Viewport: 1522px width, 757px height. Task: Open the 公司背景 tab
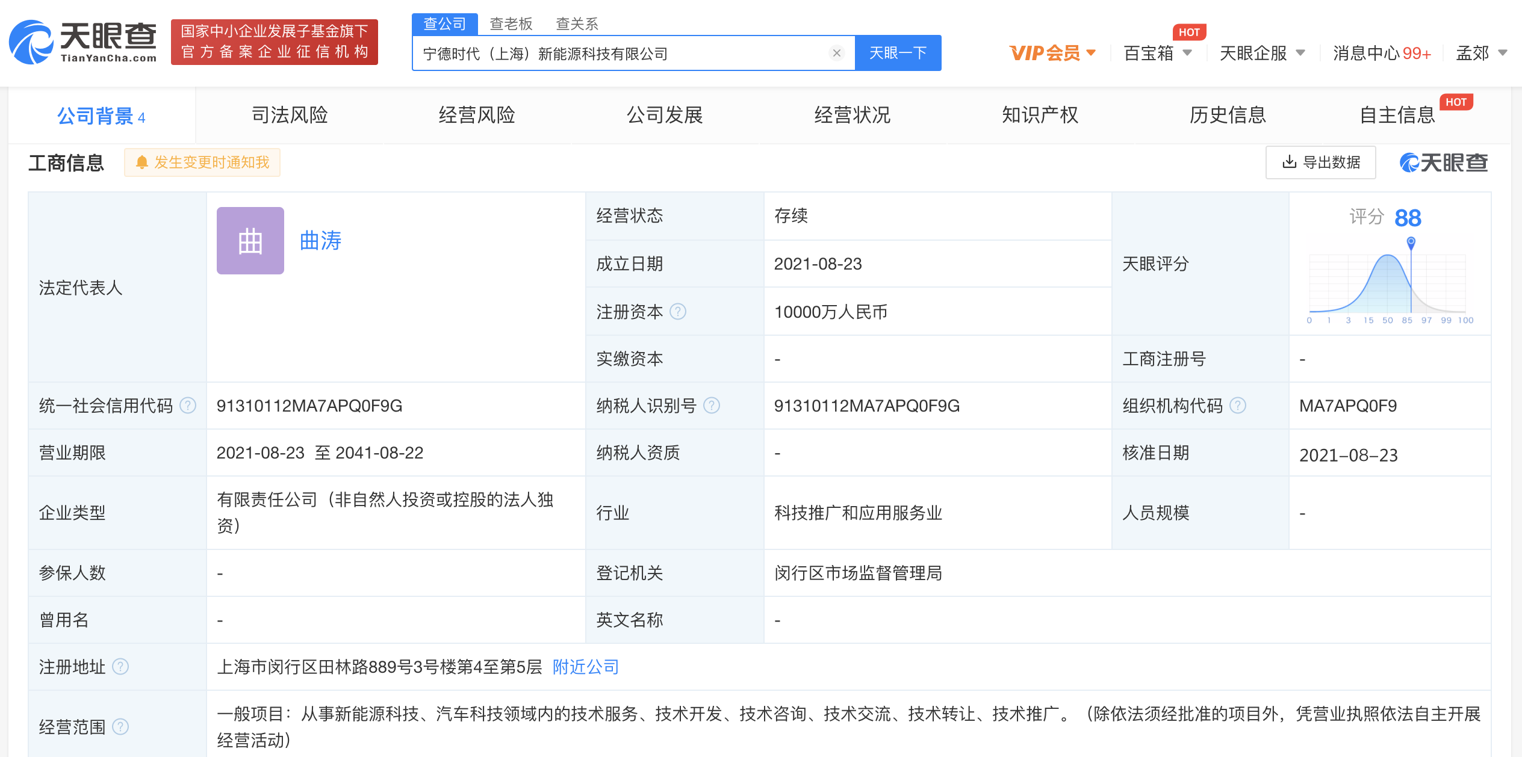(x=101, y=115)
